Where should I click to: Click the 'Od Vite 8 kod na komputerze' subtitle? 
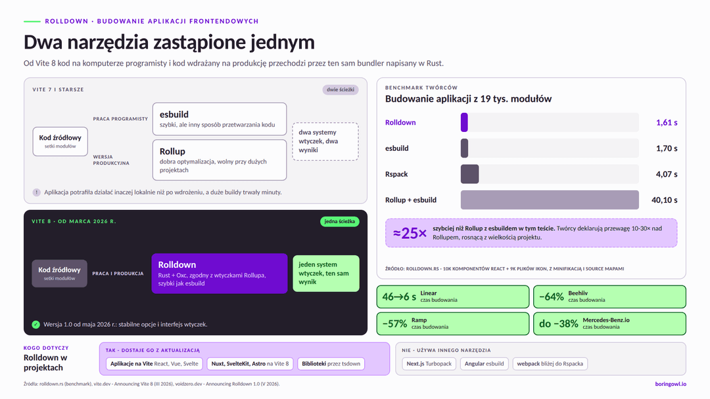[x=233, y=63]
